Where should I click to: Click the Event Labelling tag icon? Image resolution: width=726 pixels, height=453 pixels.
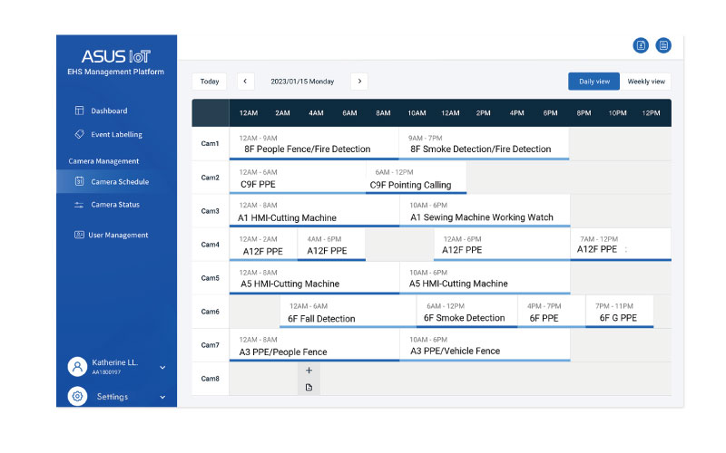79,134
